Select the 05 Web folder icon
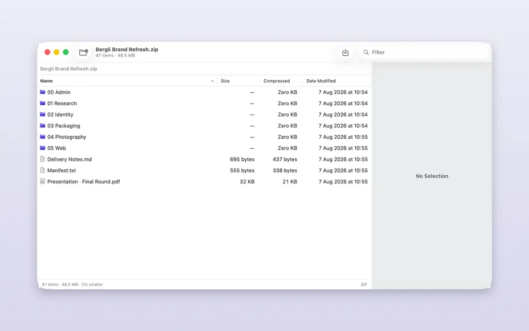Screen dimensions: 529x331 pos(42,148)
